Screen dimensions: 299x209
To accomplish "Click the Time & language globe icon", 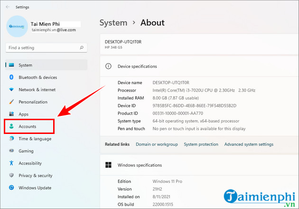I will (11, 139).
